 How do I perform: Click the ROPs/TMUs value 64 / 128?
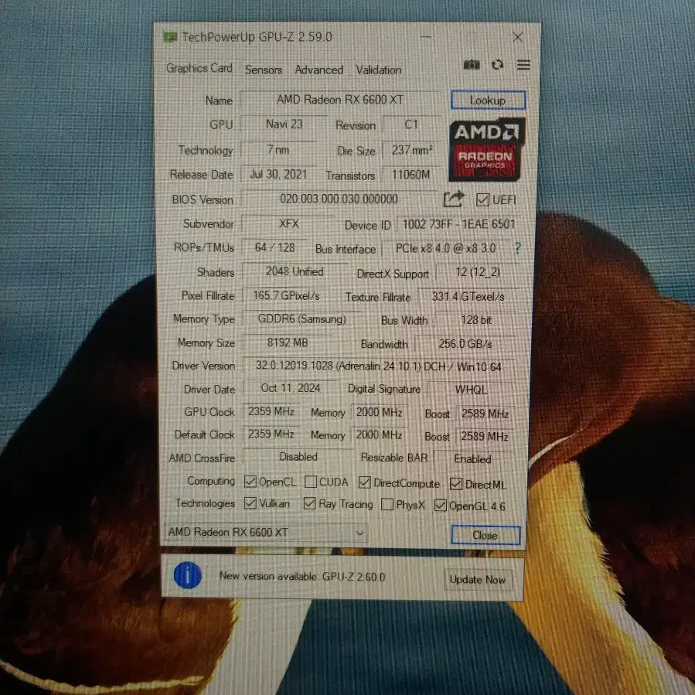(x=274, y=247)
